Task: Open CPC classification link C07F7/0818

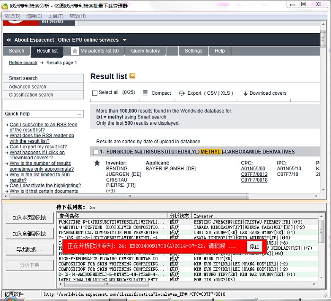Action: coord(254,180)
